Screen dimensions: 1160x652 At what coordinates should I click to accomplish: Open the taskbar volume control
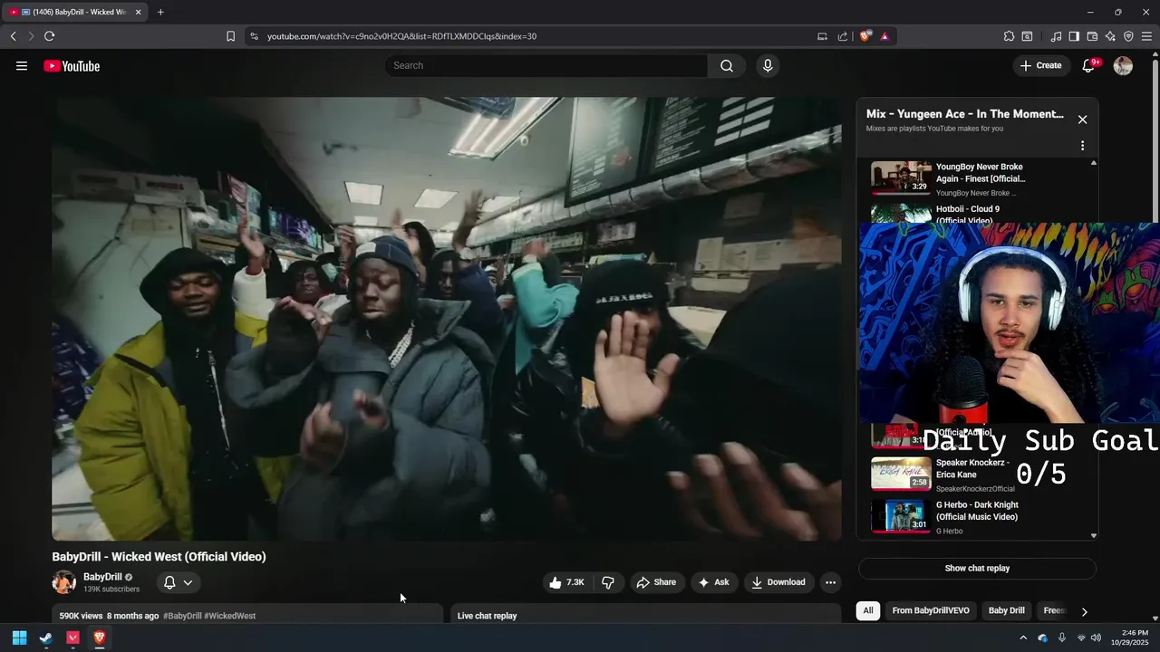(x=1097, y=638)
